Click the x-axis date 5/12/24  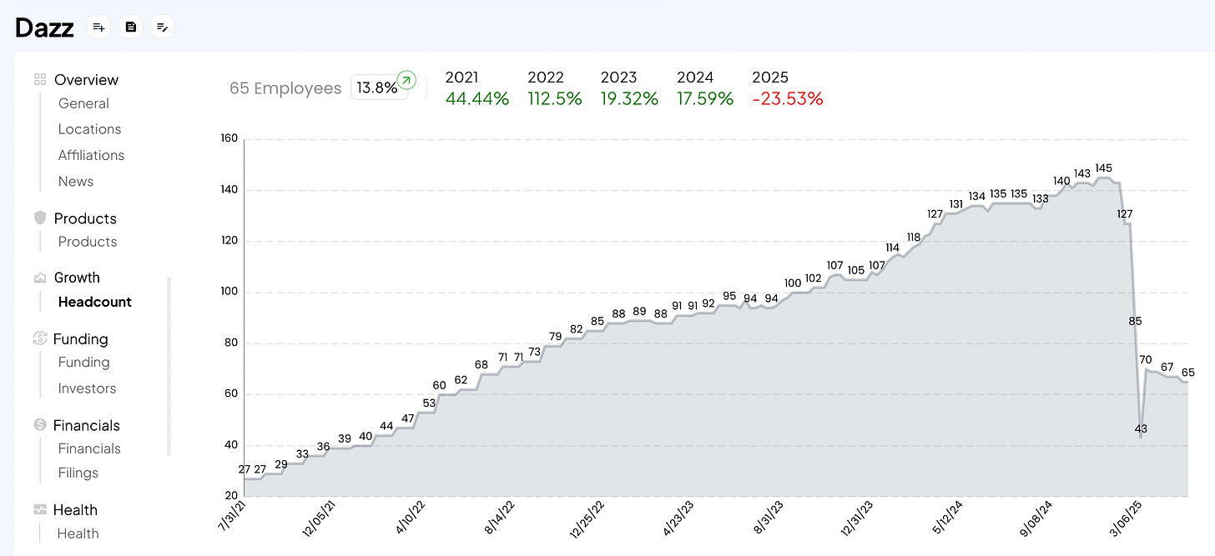949,518
